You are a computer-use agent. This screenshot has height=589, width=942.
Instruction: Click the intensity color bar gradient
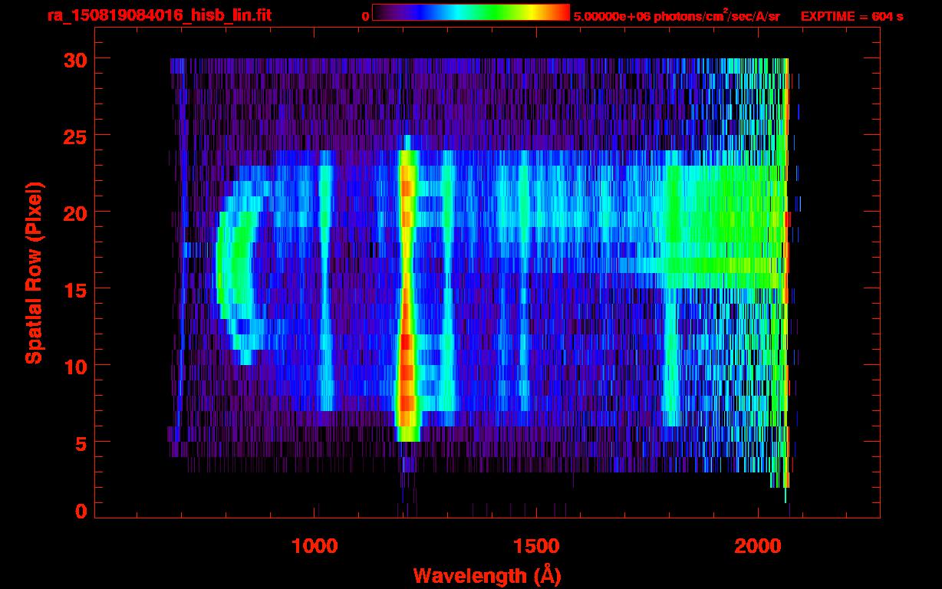471,12
